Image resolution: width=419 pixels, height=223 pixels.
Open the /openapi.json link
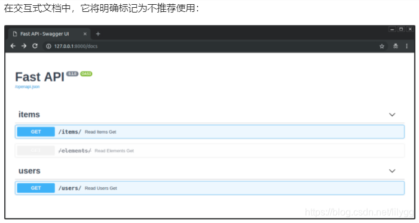[x=27, y=86]
